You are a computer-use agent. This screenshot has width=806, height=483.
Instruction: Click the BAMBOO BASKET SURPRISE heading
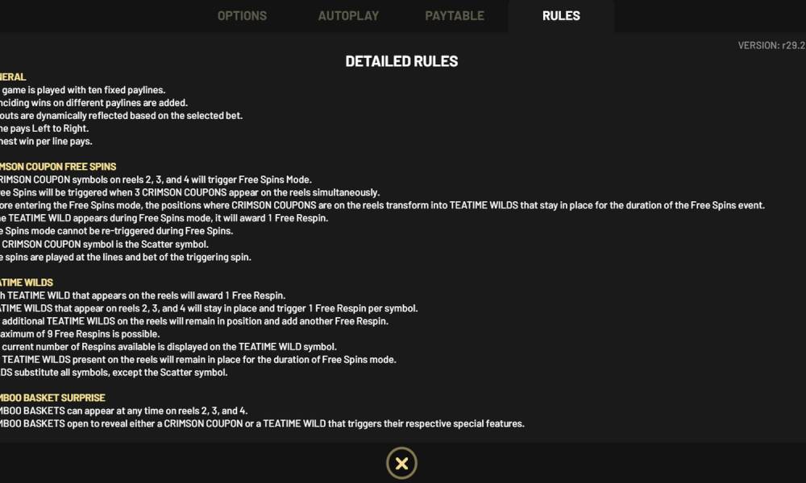coord(53,398)
